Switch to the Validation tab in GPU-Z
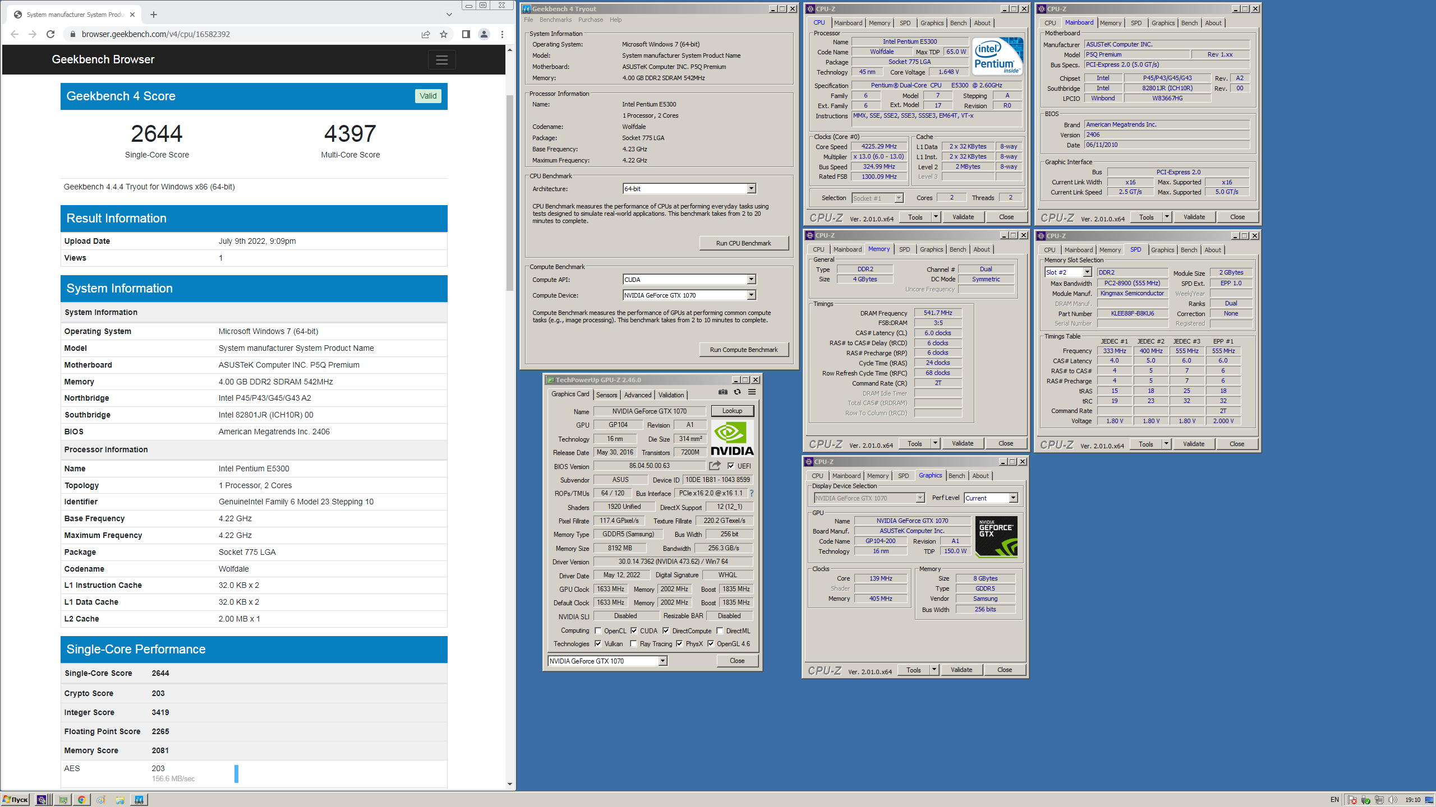Screen dimensions: 1436x807 (x=671, y=395)
